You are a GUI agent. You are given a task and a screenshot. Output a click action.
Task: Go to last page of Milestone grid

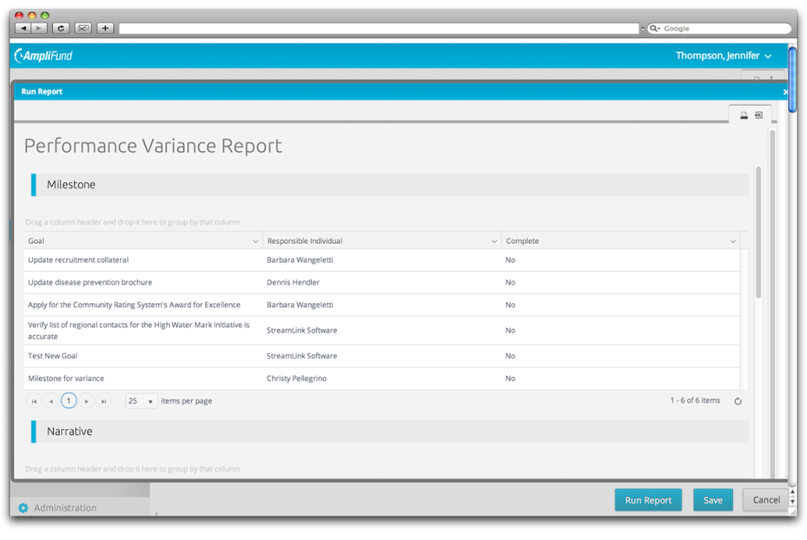(103, 401)
